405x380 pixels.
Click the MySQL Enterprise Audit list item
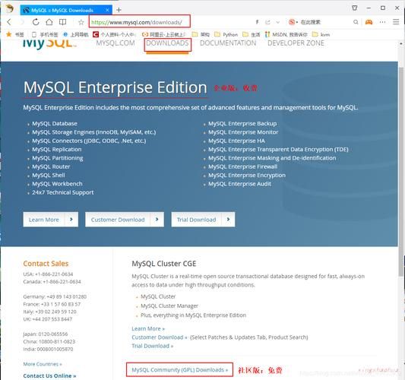239,184
